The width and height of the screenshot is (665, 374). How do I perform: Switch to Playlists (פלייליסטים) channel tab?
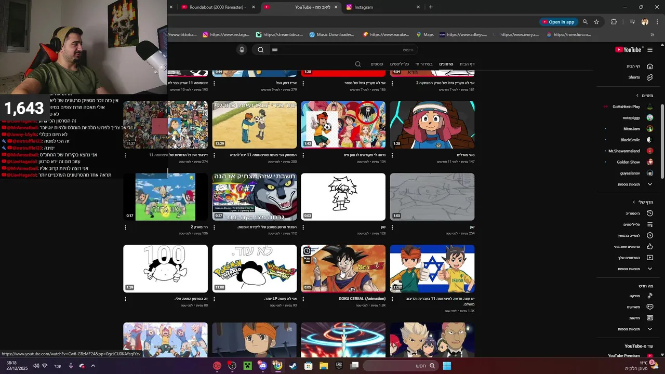[400, 64]
